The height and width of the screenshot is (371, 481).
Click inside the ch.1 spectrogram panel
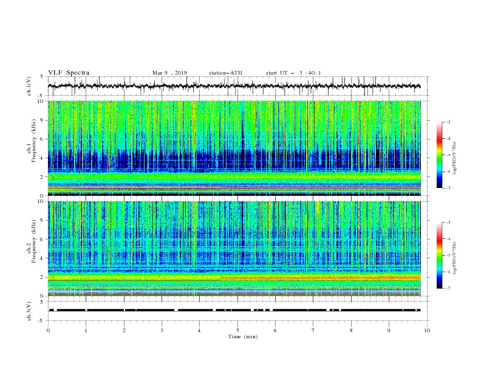(234, 148)
